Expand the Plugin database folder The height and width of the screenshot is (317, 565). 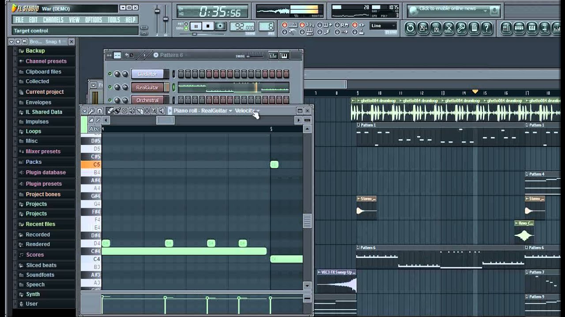pos(45,173)
